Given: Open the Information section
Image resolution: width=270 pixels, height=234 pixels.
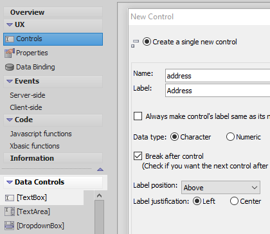Looking at the screenshot, I should [53, 158].
